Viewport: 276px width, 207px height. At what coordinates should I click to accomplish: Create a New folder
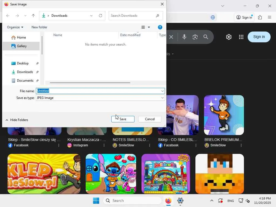(x=39, y=27)
